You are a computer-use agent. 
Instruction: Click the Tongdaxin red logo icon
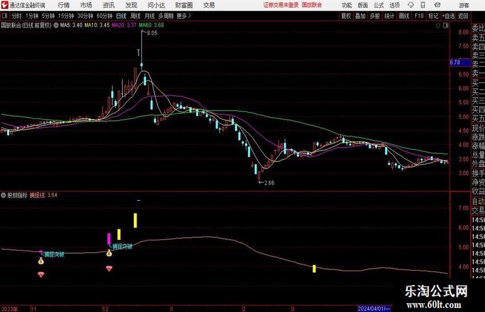4,5
